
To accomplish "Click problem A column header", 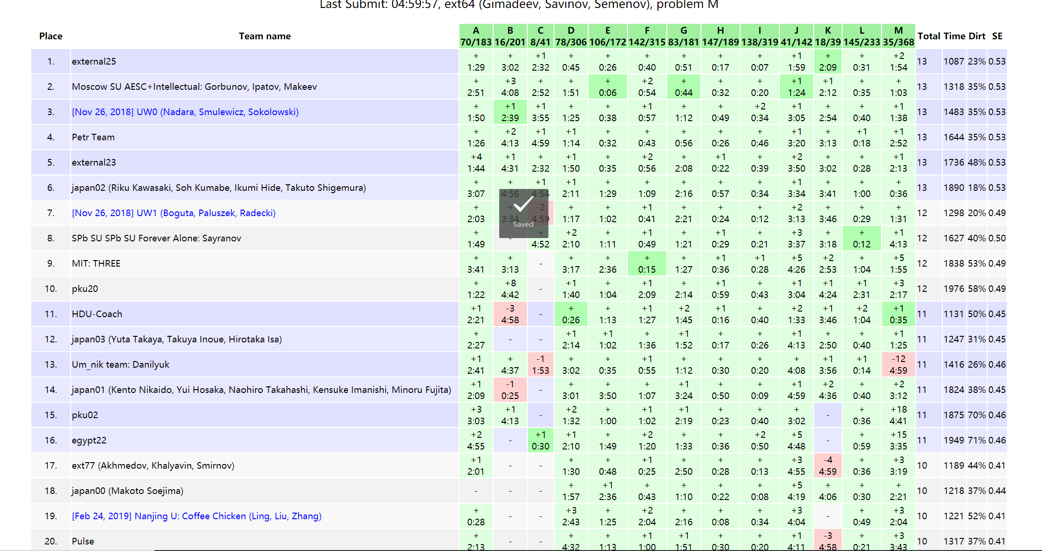I will pos(476,36).
